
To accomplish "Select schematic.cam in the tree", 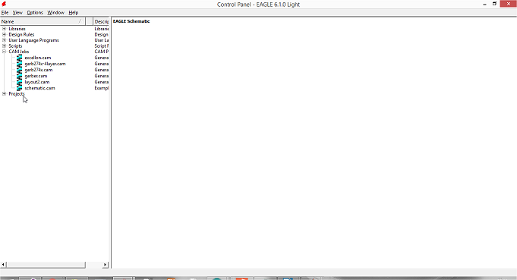I will coord(40,88).
